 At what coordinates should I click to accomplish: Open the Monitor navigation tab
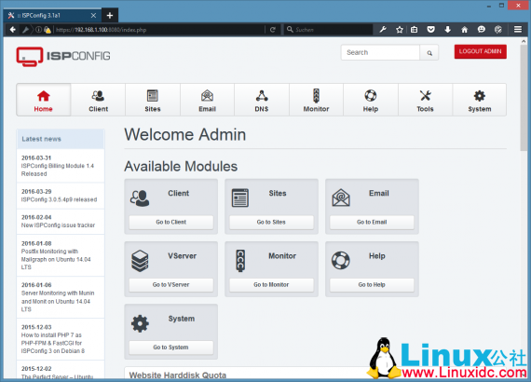click(x=316, y=100)
